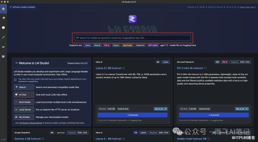Screen dimensions: 258x142
Task: Open the AI Chat sidebar bubble icon
Action: pyautogui.click(x=3, y=28)
